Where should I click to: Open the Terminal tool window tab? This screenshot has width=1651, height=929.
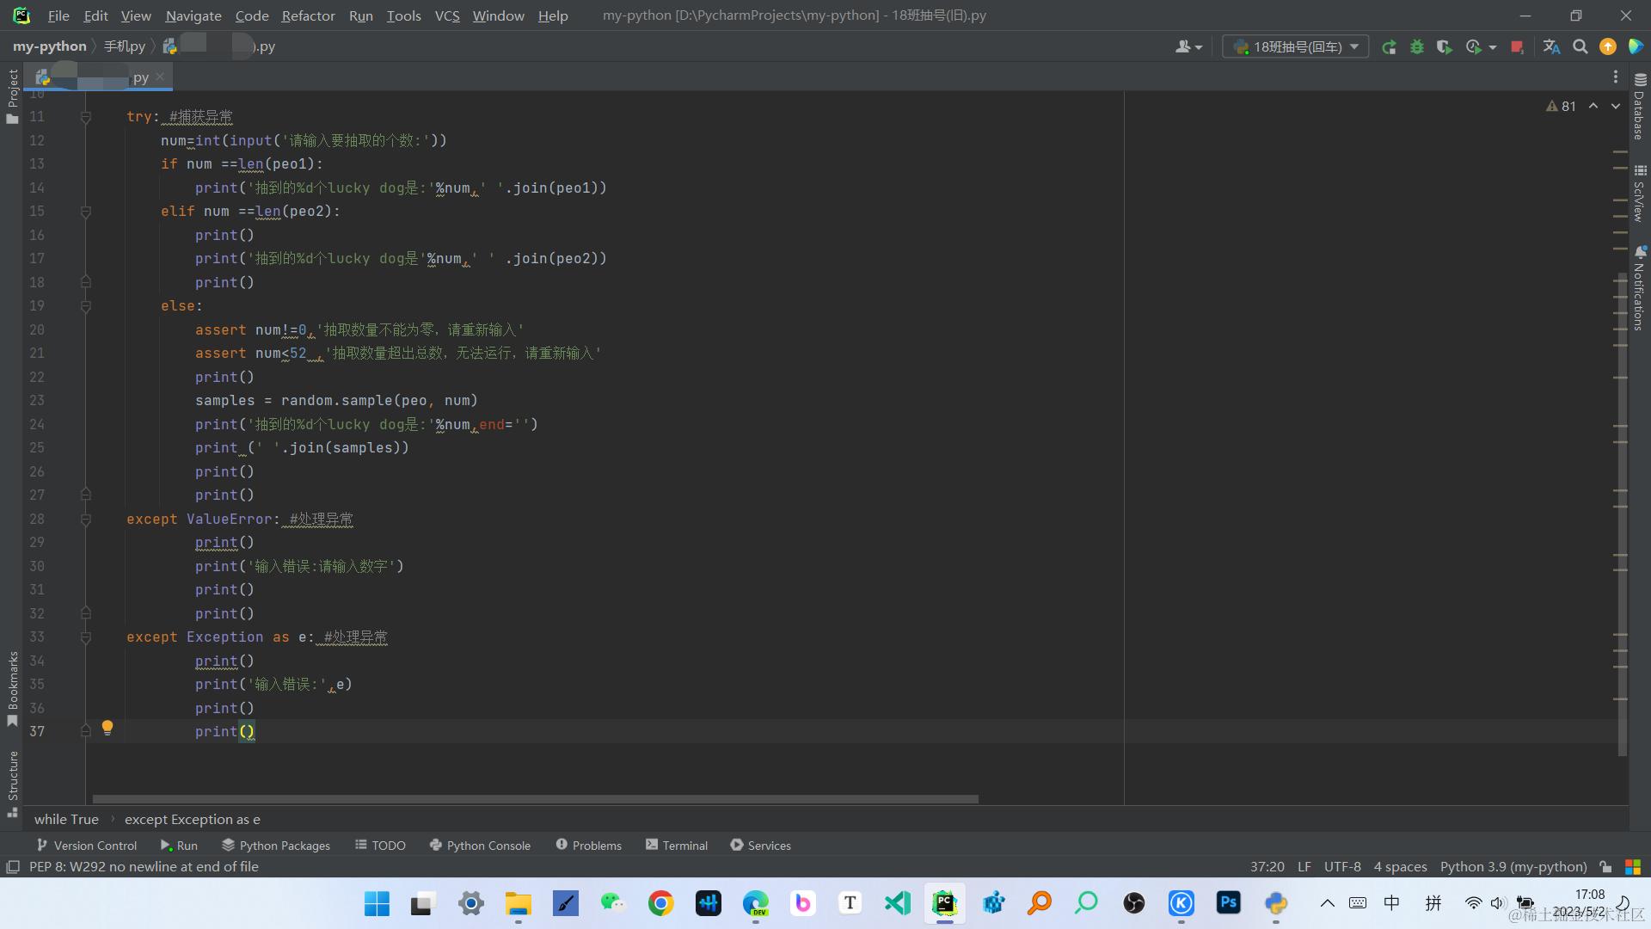click(x=677, y=846)
